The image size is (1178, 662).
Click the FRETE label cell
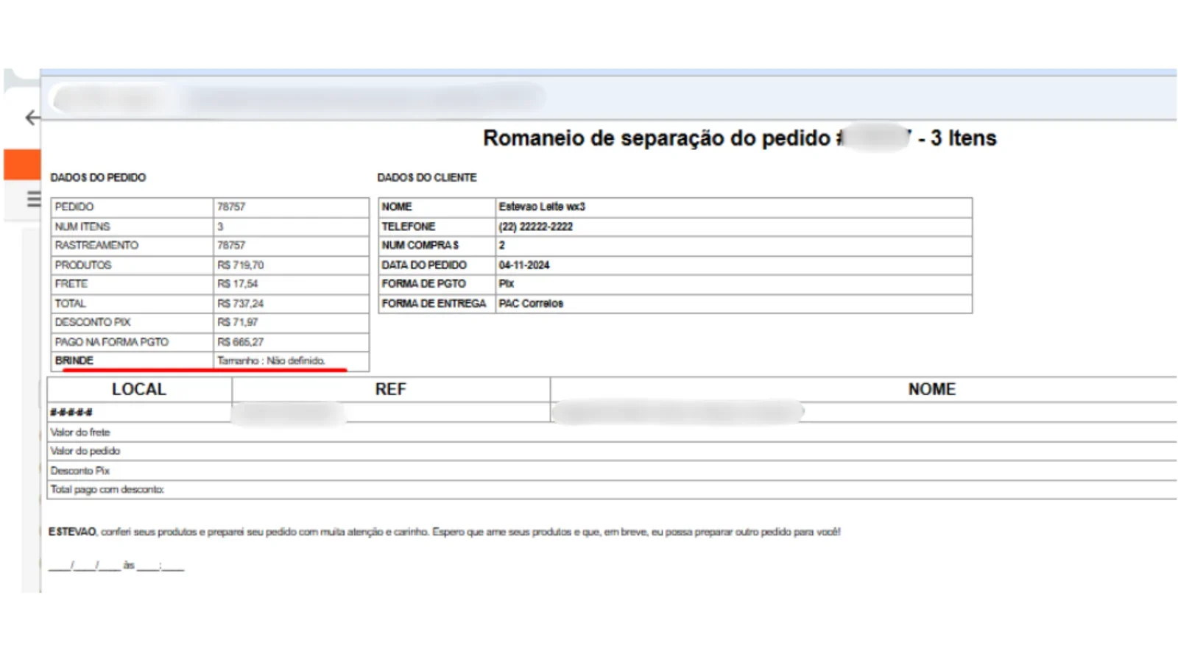pos(132,283)
